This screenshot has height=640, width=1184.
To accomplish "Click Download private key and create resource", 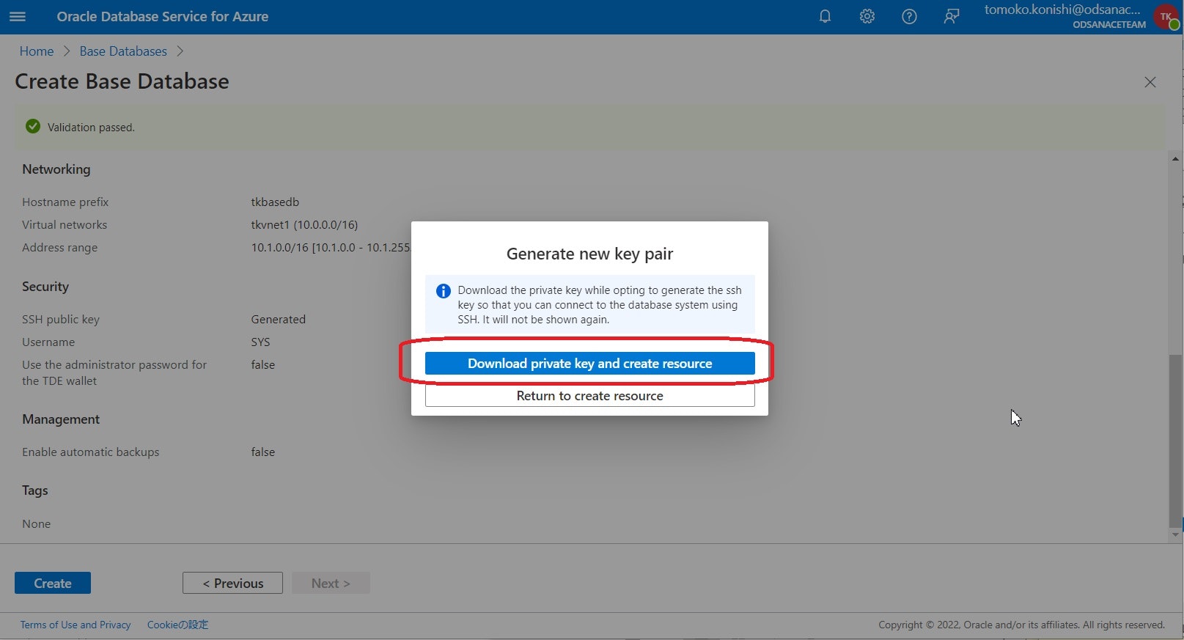I will 589,364.
